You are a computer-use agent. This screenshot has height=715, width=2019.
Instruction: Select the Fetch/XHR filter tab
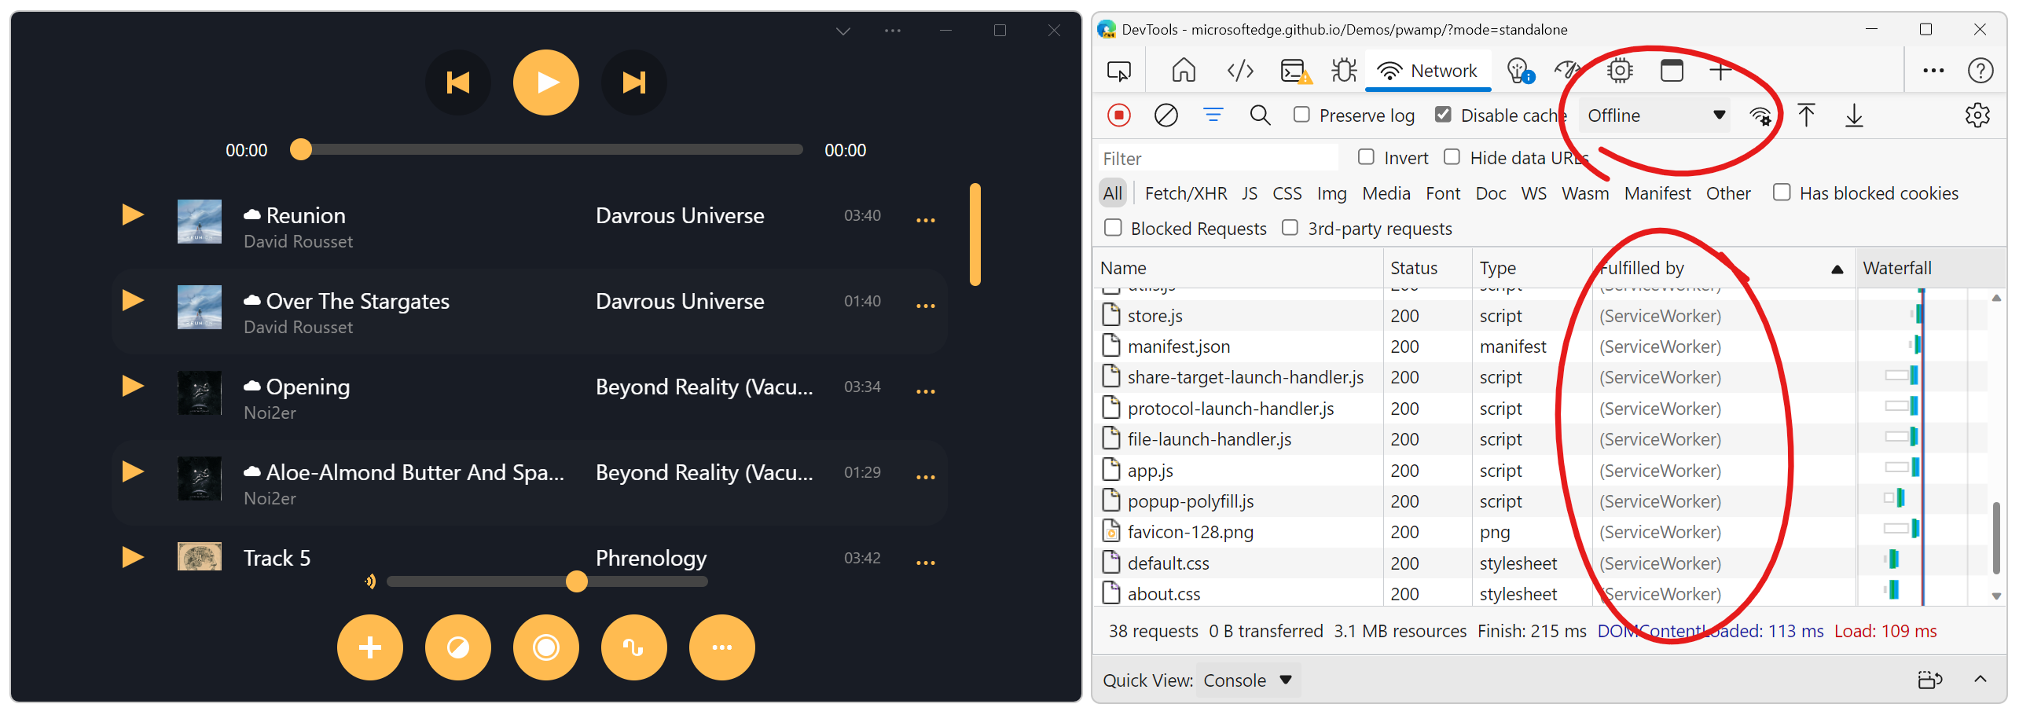(x=1185, y=193)
